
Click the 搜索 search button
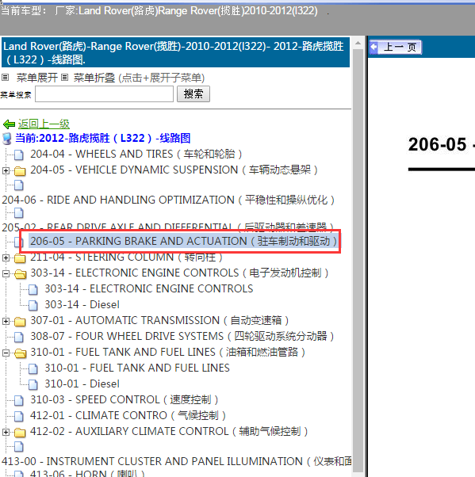tap(193, 93)
